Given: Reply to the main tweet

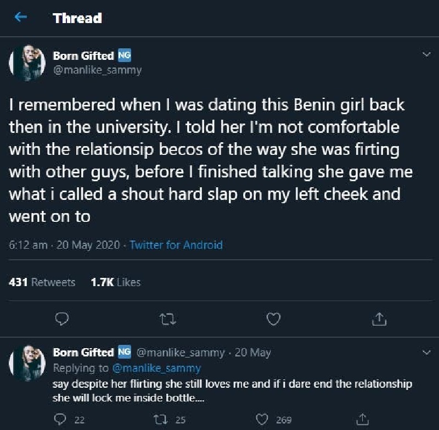Looking at the screenshot, I should (x=62, y=319).
